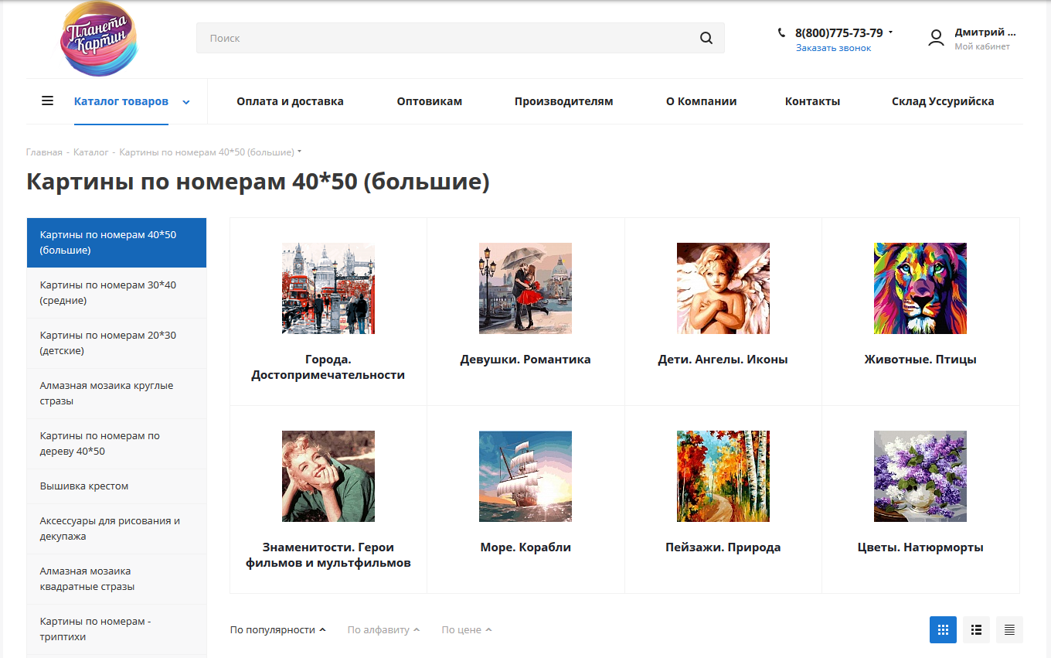Select the Вышивка крестом sidebar category
Viewport: 1051px width, 658px height.
[x=84, y=486]
